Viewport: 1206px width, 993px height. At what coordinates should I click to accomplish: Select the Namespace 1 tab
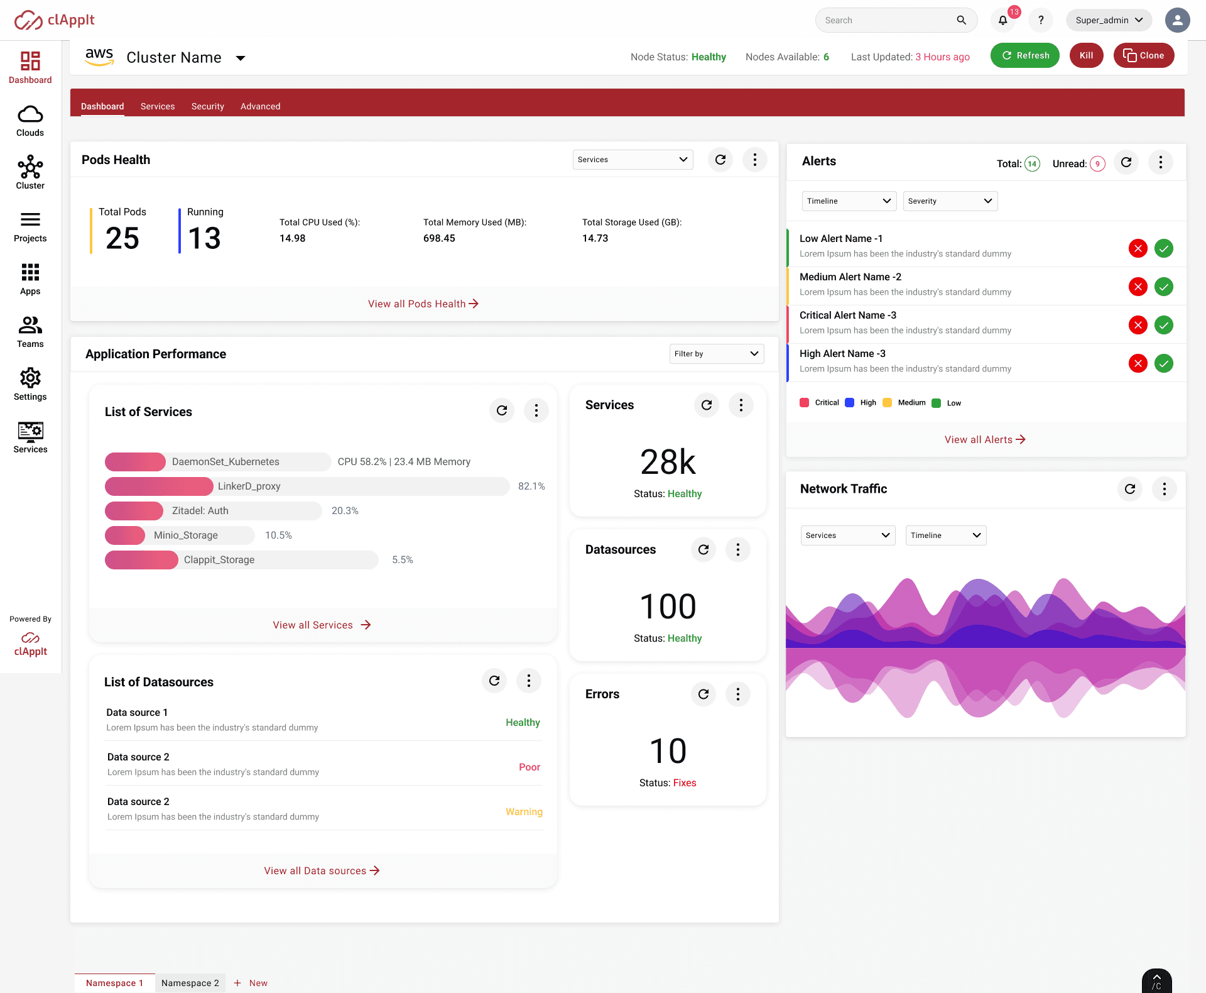pyautogui.click(x=115, y=983)
